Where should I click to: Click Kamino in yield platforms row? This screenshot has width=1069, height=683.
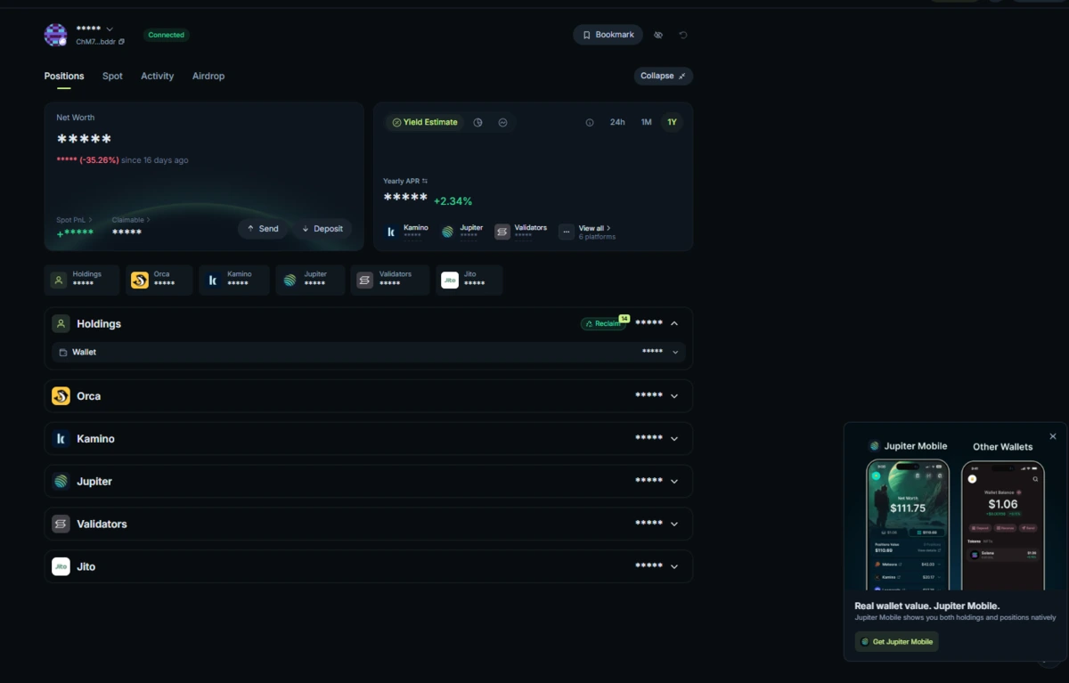point(407,232)
